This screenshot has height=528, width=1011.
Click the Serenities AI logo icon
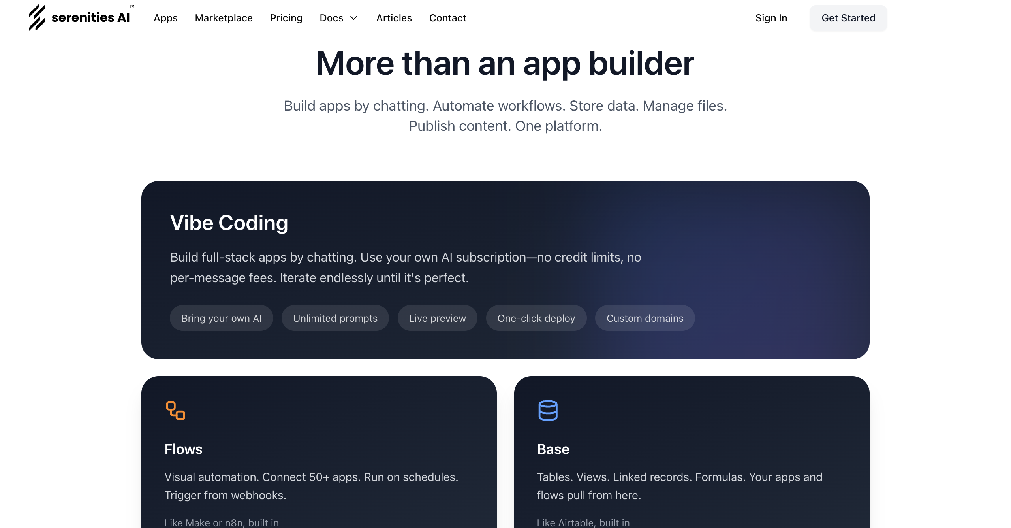[x=37, y=18]
